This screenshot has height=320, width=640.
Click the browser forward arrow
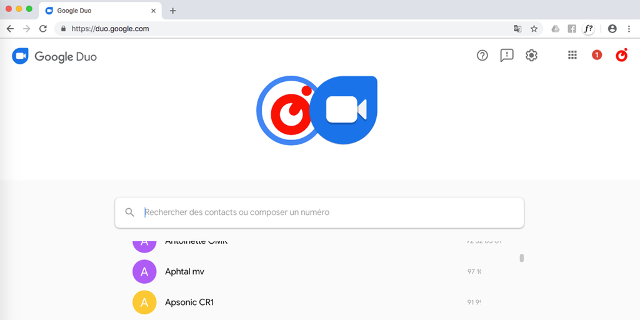click(x=26, y=29)
